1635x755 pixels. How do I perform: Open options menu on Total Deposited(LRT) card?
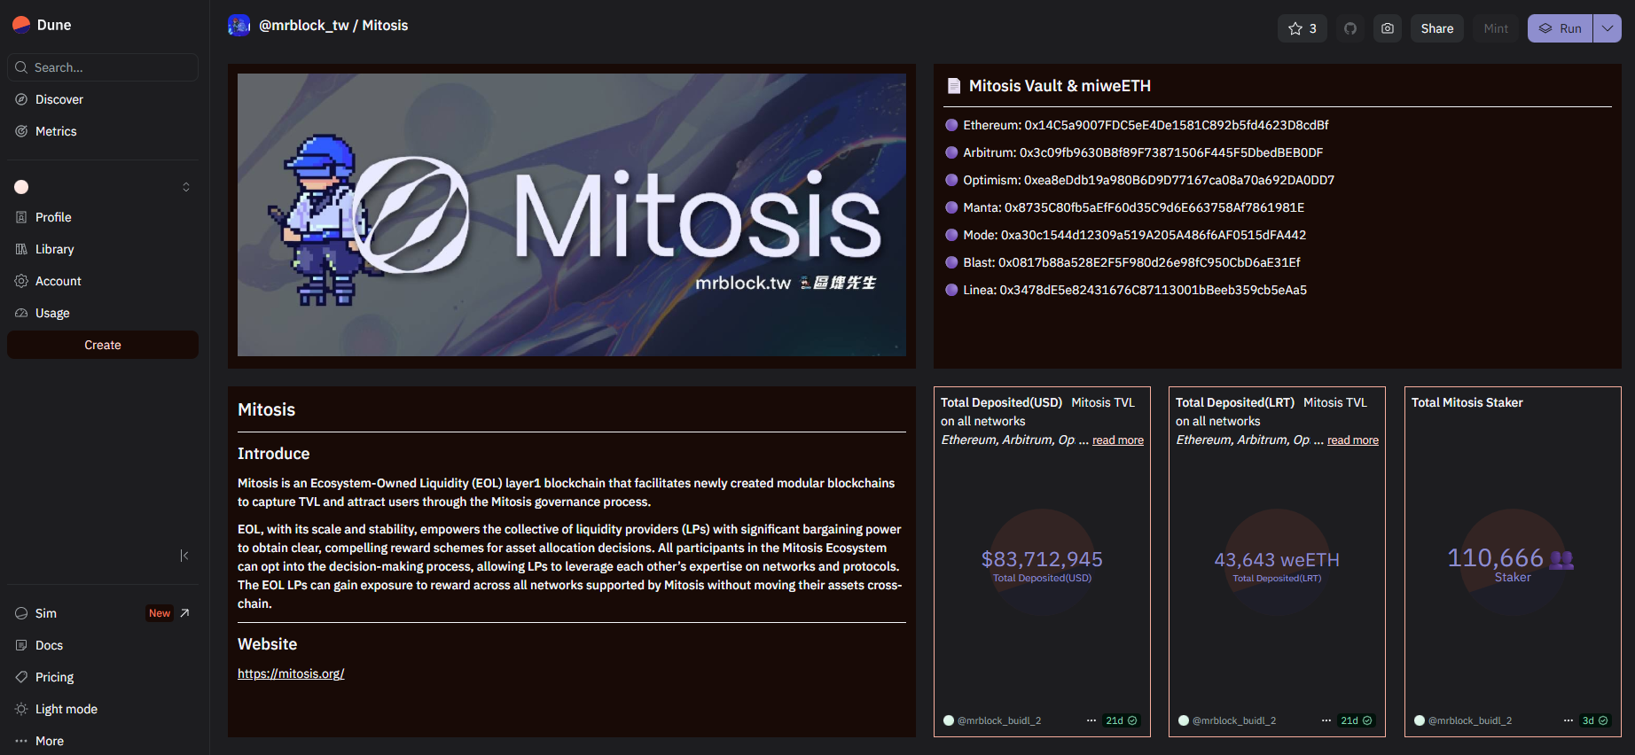1326,720
